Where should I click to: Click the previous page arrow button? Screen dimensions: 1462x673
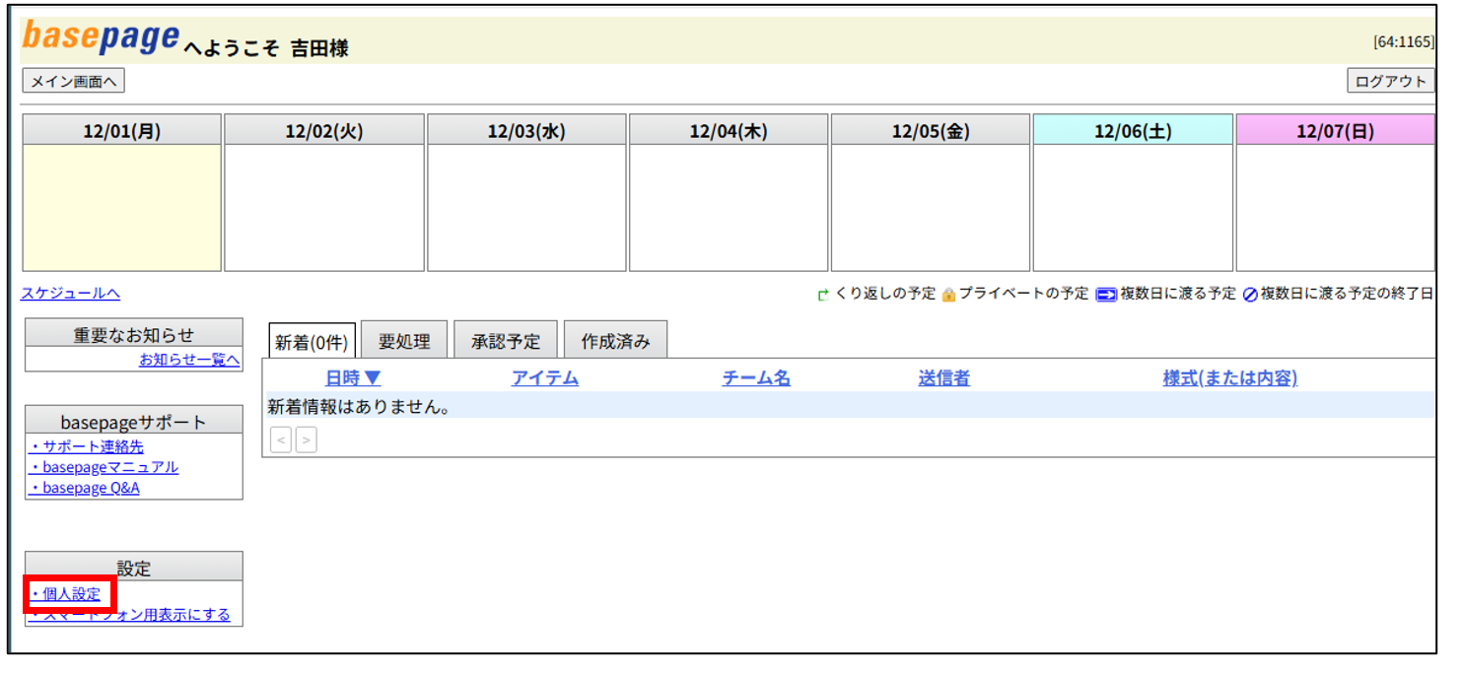point(281,439)
